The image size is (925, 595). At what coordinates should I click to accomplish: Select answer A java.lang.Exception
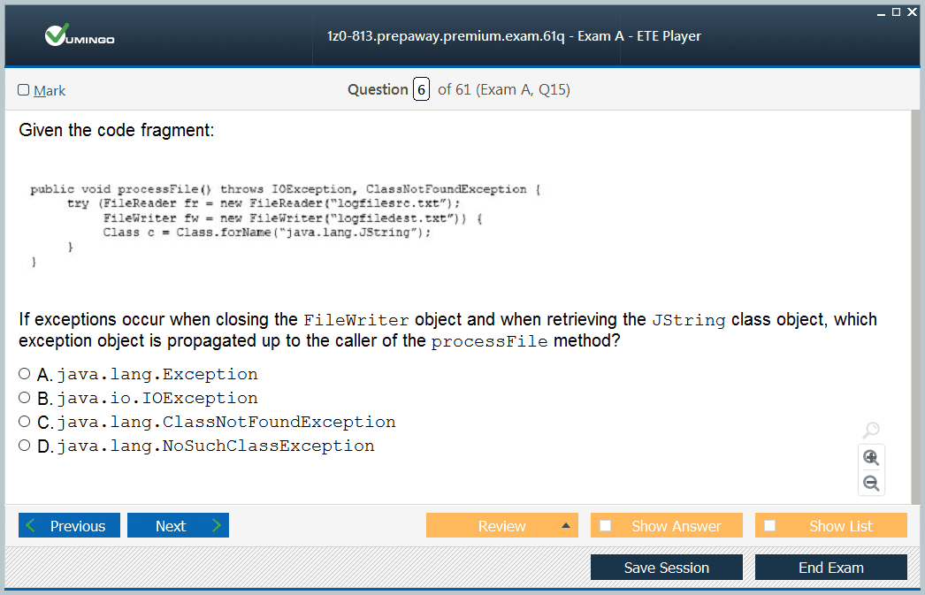pyautogui.click(x=24, y=373)
